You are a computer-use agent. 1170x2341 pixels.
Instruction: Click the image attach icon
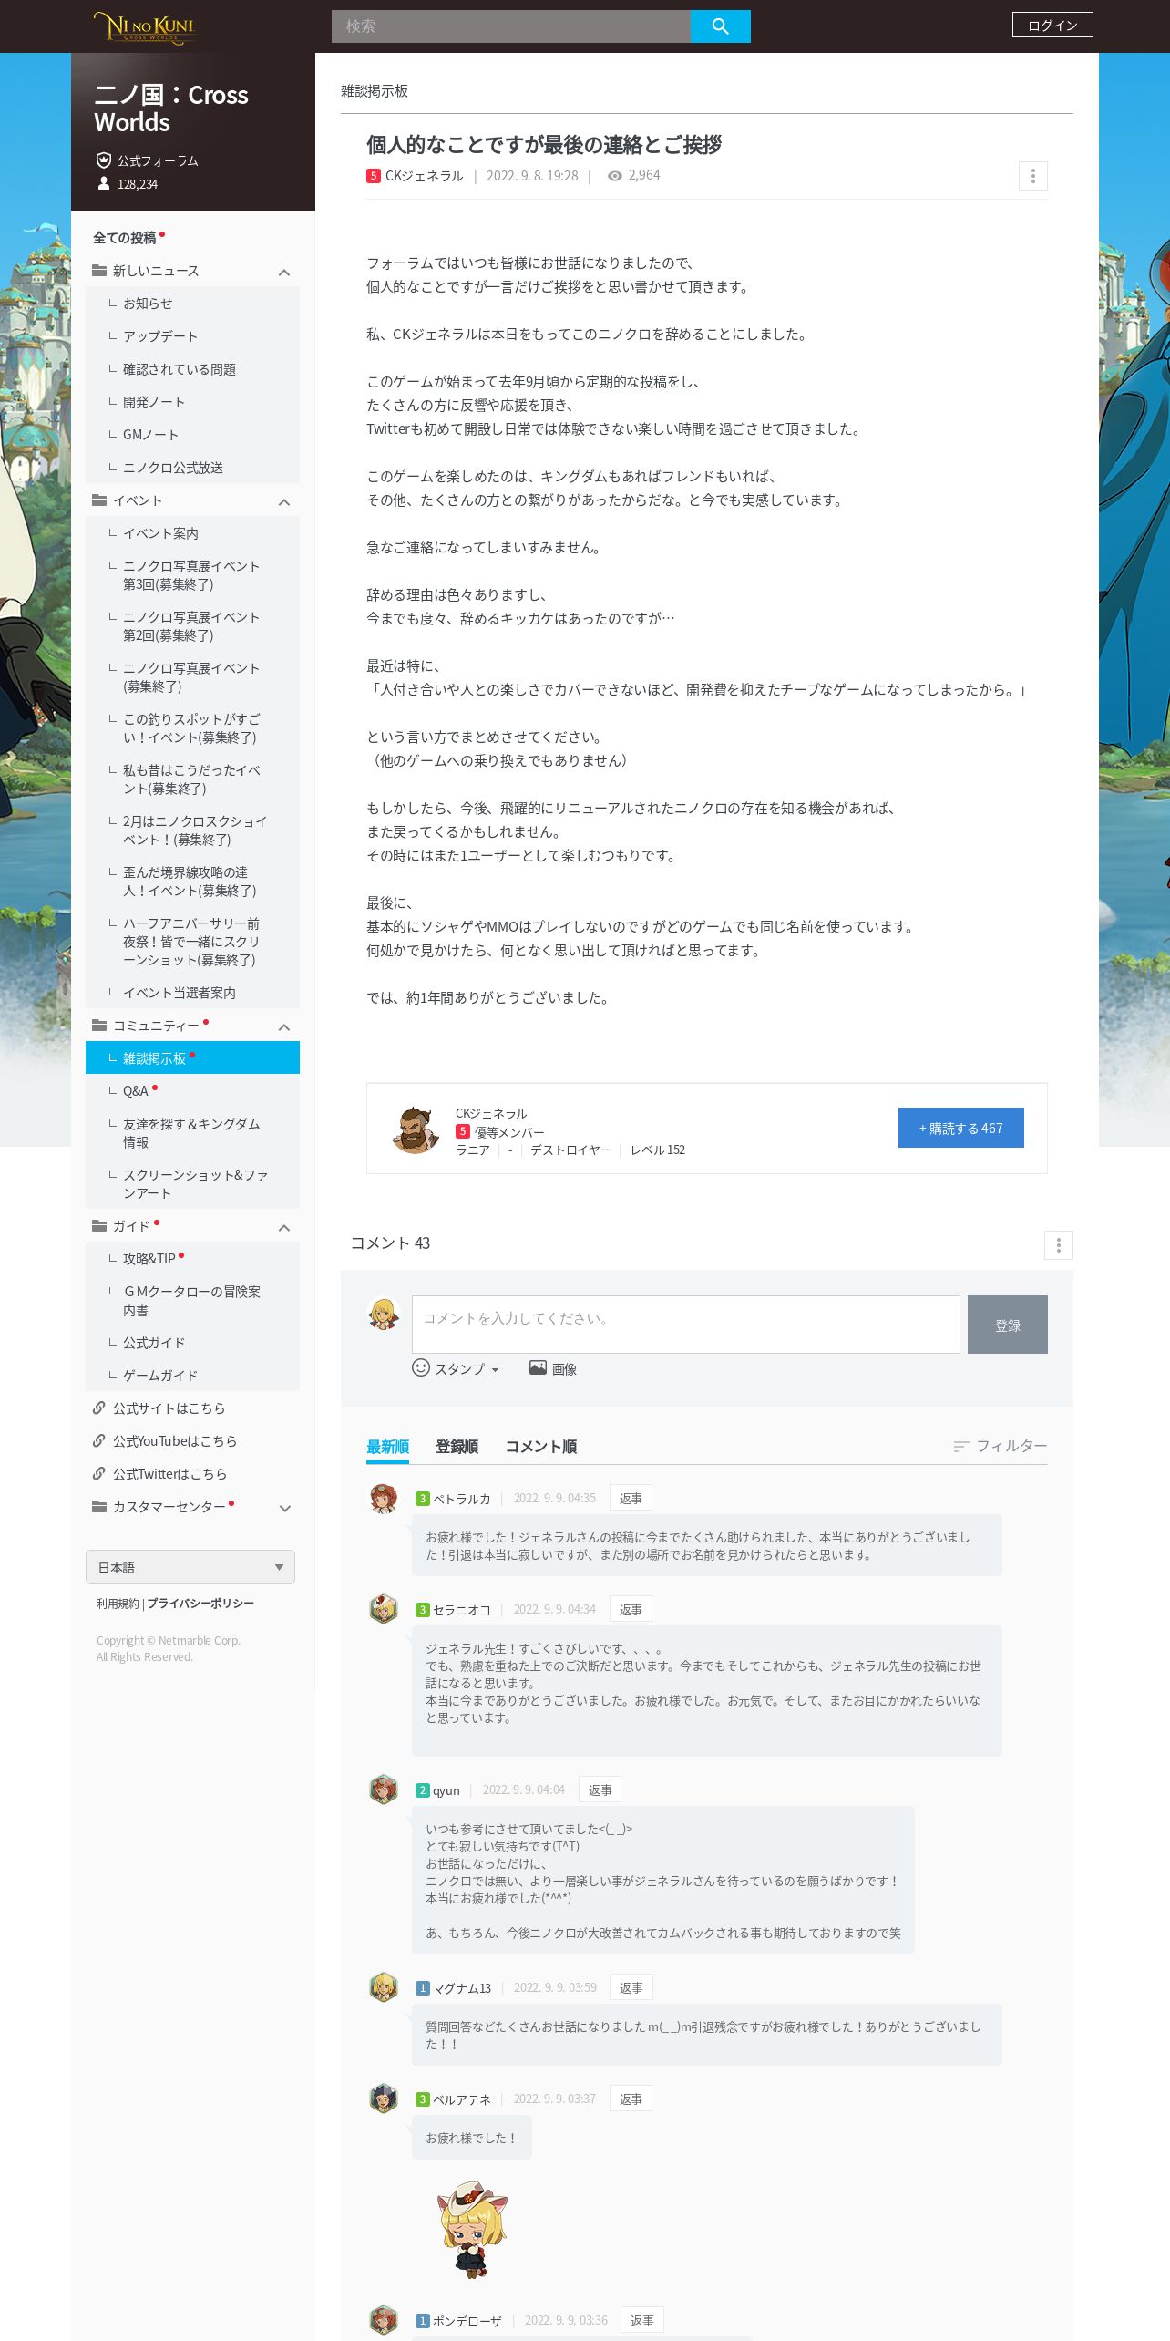[x=538, y=1367]
